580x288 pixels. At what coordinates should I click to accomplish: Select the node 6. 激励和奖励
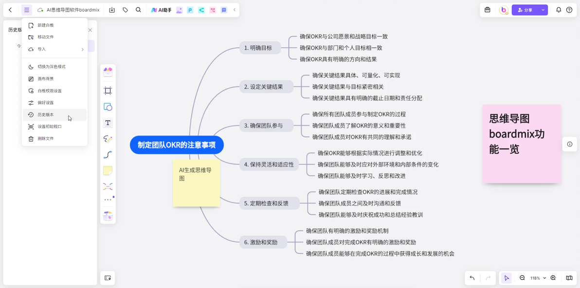263,243
